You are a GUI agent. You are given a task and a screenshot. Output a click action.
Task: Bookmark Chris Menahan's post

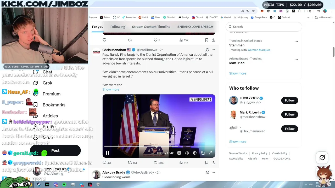(206, 163)
